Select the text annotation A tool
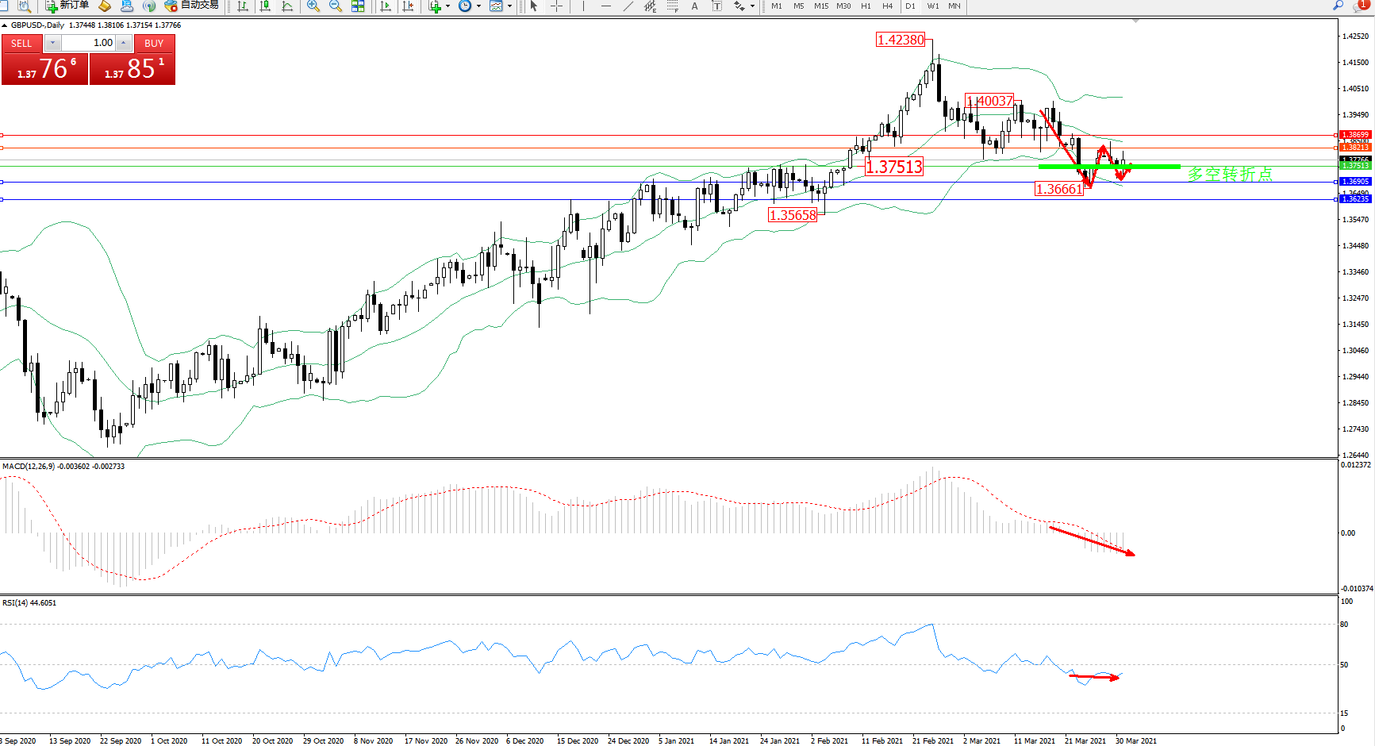The width and height of the screenshot is (1375, 746). coord(695,6)
